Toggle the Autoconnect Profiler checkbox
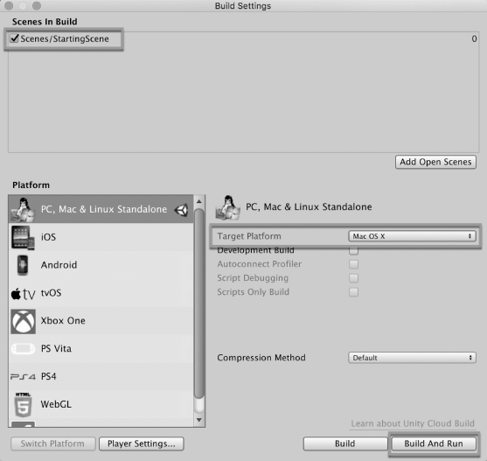This screenshot has height=461, width=487. tap(353, 264)
